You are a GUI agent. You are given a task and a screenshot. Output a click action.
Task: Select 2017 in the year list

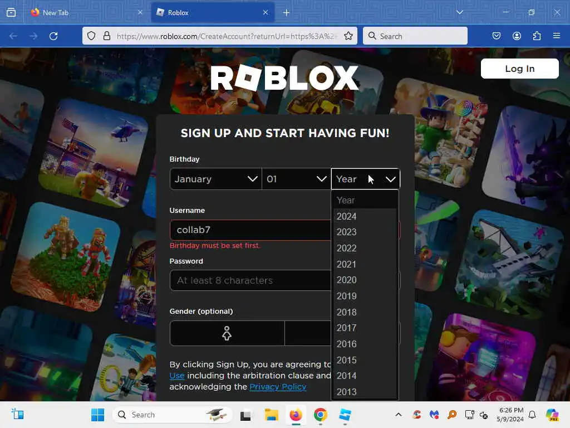(x=365, y=328)
